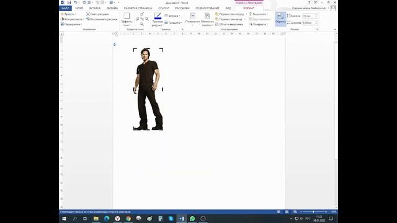397x223 pixels.
Task: Select the ФОРМАТ picture tools tab
Action: (x=249, y=8)
